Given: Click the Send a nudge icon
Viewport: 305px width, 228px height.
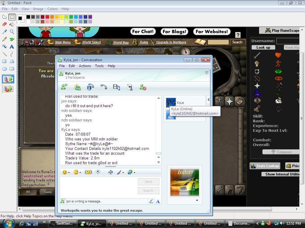Looking at the screenshot, I should click(88, 172).
